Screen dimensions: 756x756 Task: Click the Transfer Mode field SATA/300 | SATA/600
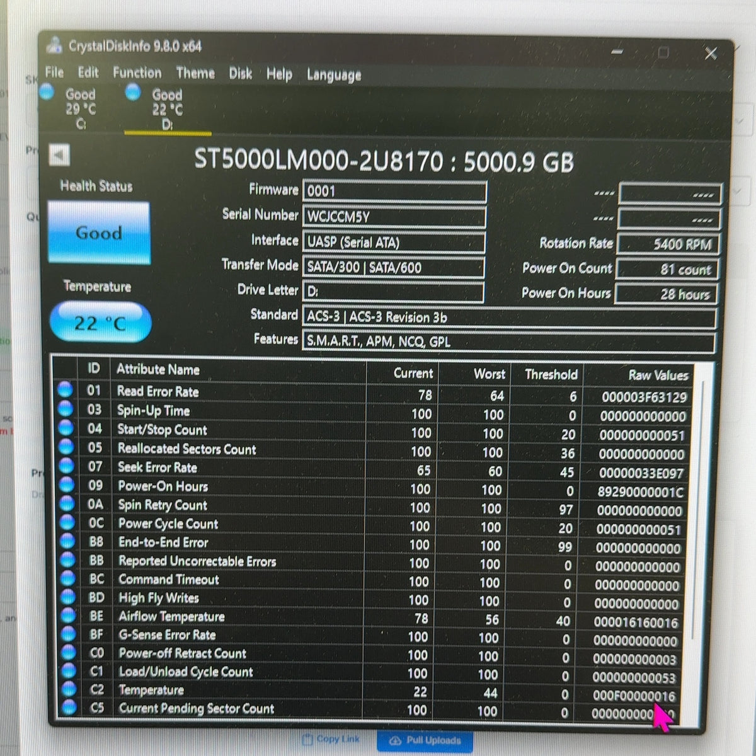point(394,267)
